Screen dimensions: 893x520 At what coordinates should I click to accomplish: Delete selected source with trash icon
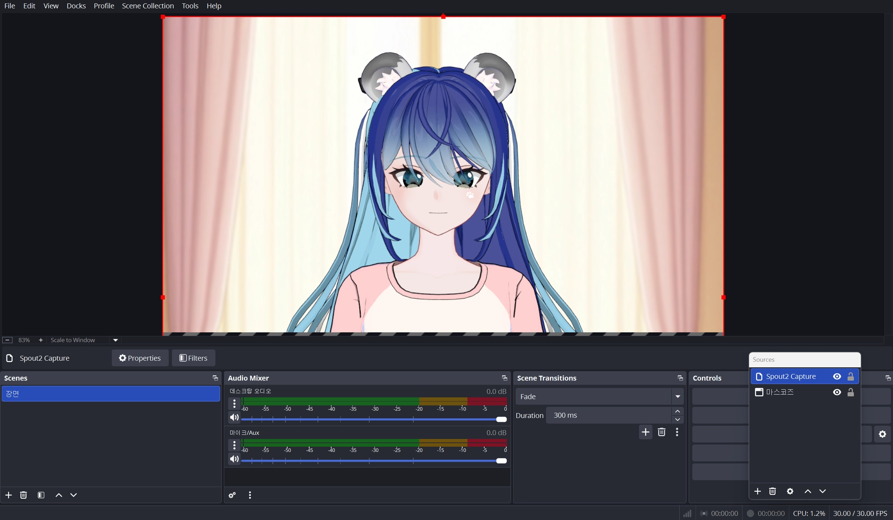pyautogui.click(x=772, y=491)
